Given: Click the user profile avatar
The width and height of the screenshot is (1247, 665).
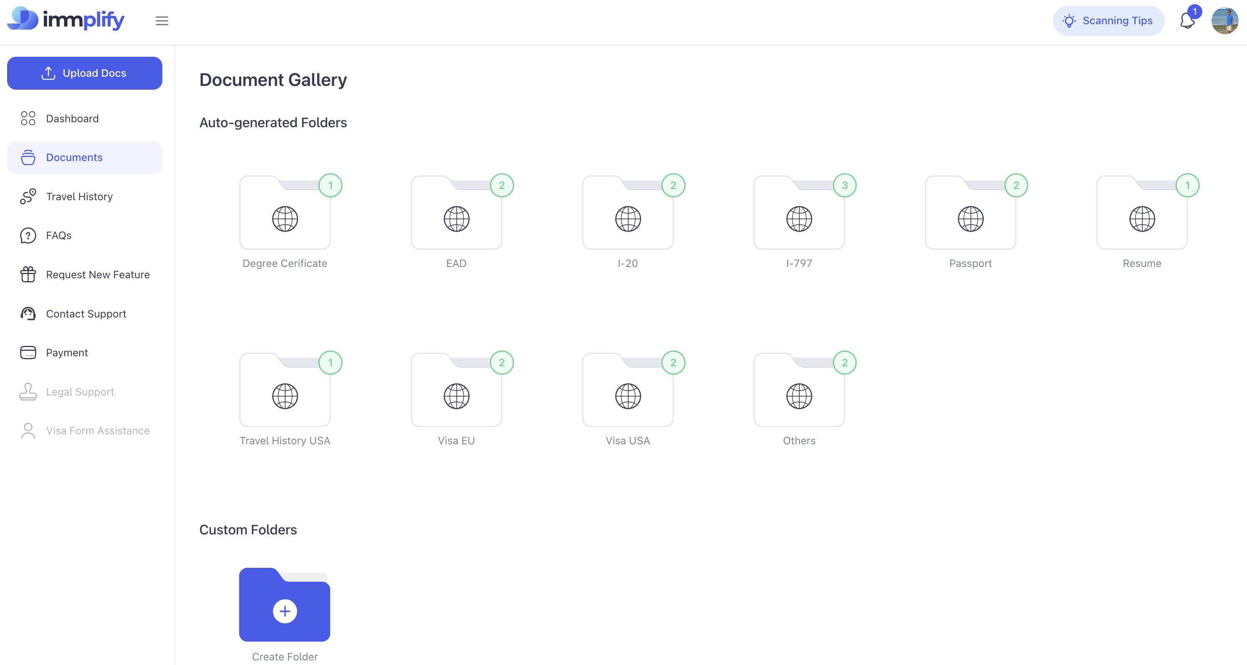Looking at the screenshot, I should click(1224, 21).
